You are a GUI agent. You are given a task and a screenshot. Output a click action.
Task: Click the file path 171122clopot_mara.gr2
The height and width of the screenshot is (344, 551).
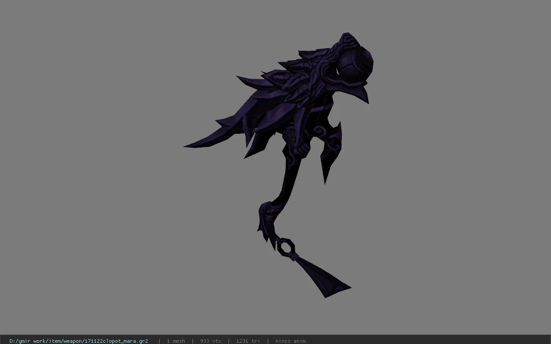[79, 341]
